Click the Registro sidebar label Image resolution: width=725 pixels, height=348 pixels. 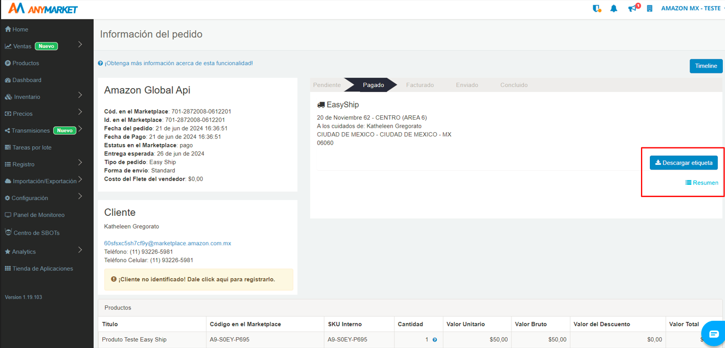pyautogui.click(x=23, y=164)
